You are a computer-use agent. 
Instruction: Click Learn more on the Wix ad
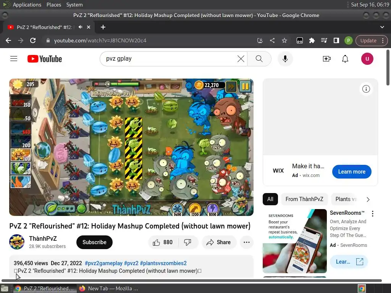coord(352,172)
